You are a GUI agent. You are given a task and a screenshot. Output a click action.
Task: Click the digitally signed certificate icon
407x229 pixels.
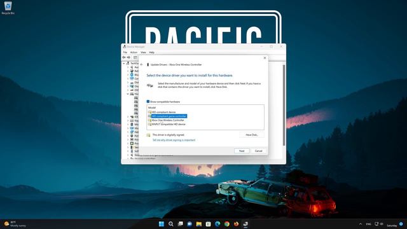pos(148,135)
